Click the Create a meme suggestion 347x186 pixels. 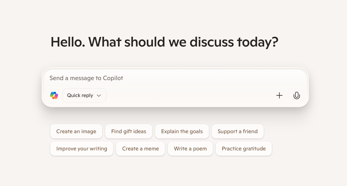coord(140,149)
